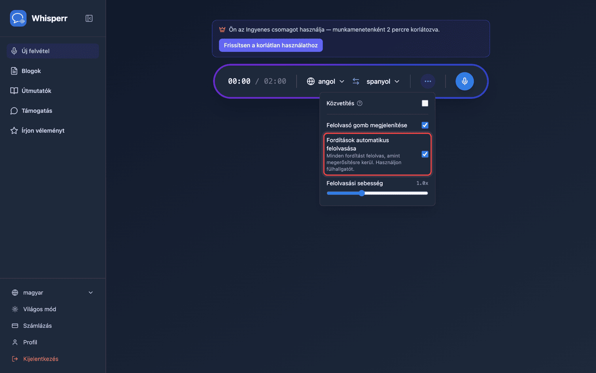This screenshot has height=373, width=596.
Task: Click the credit card icon beside Számlázás
Action: pos(15,326)
